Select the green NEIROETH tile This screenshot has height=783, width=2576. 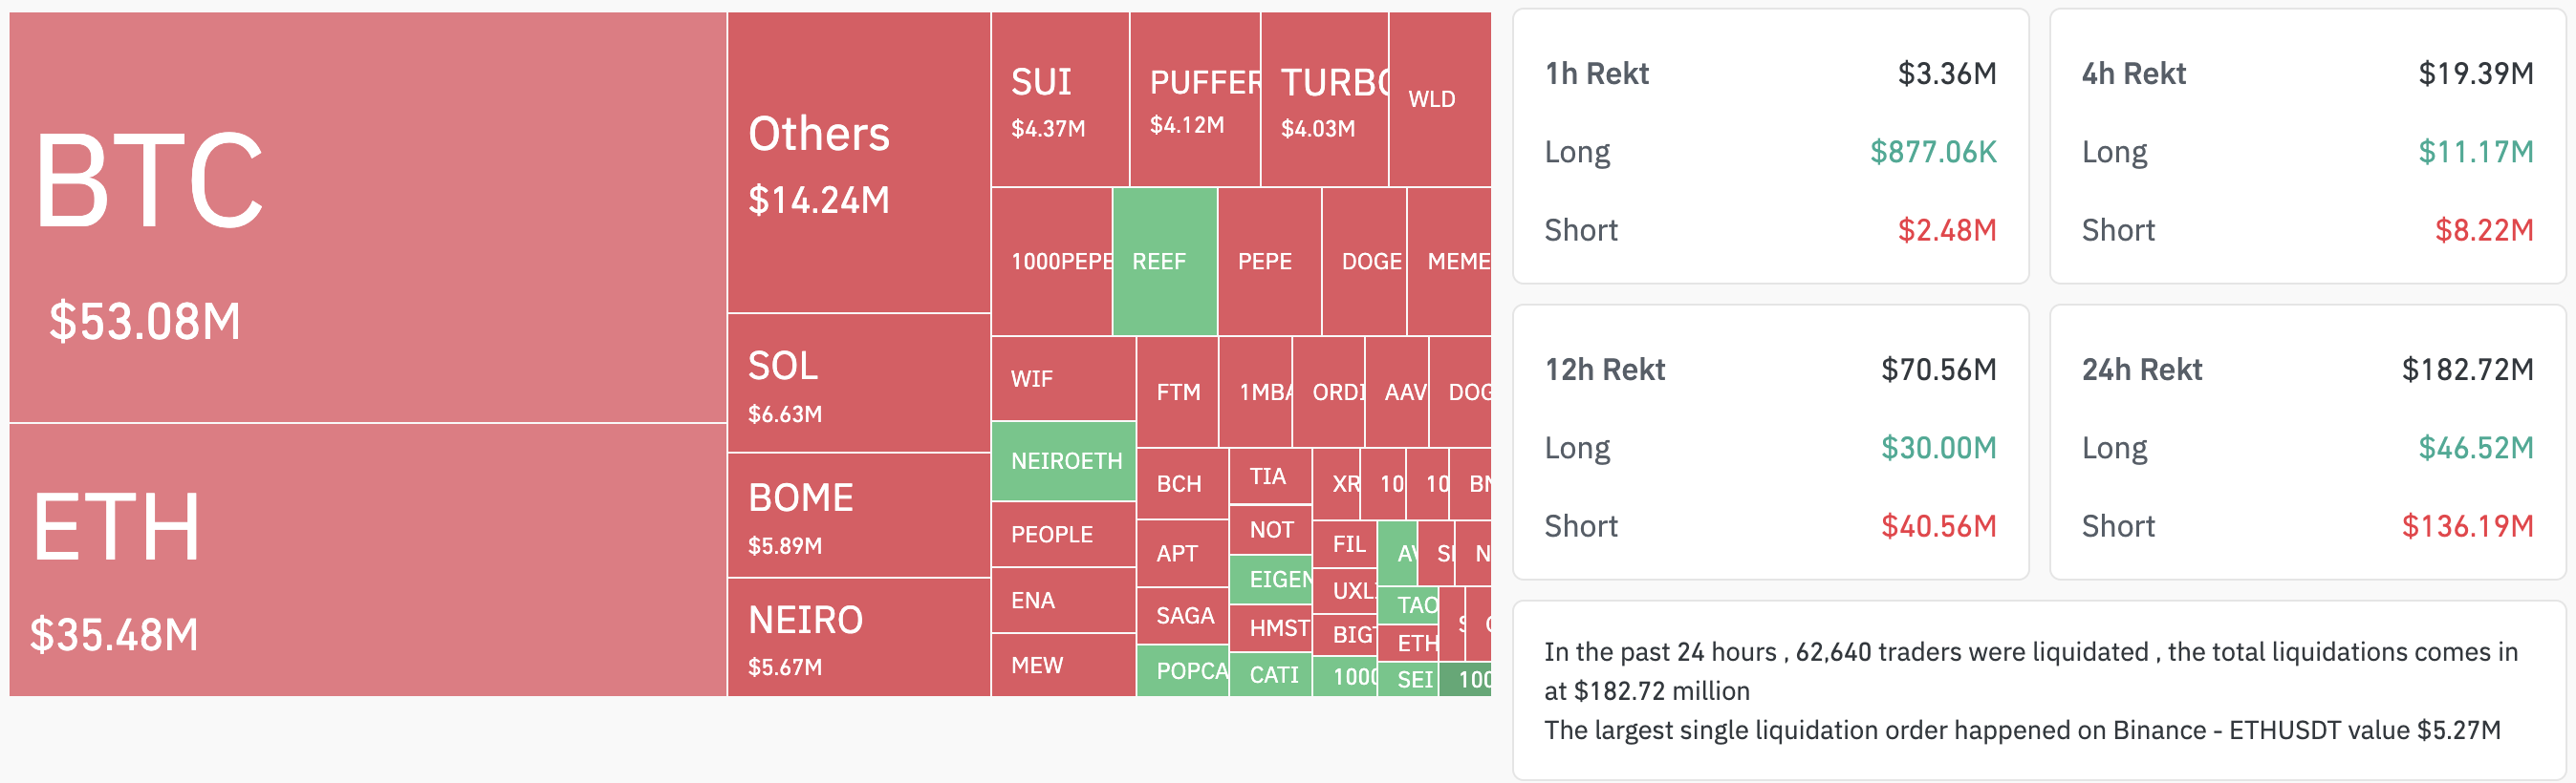(1064, 461)
